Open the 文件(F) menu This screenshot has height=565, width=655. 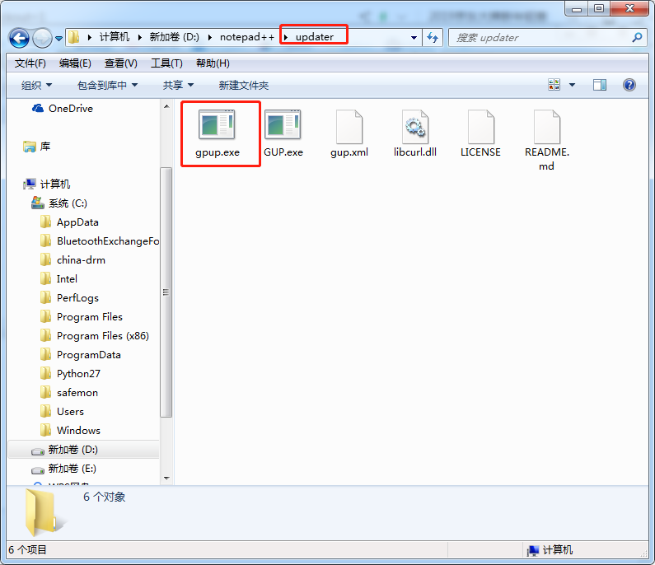tap(30, 63)
